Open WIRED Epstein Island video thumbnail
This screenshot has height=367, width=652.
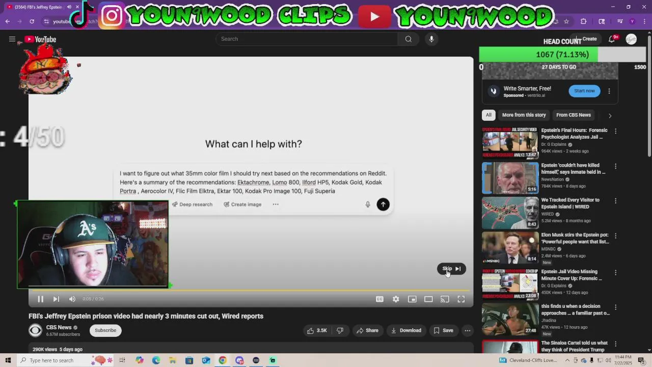tap(510, 213)
